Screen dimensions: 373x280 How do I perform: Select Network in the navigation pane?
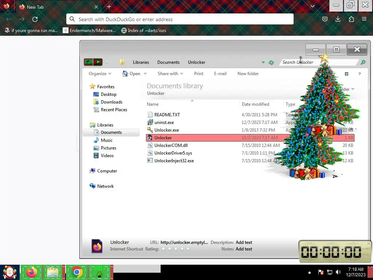pyautogui.click(x=105, y=186)
